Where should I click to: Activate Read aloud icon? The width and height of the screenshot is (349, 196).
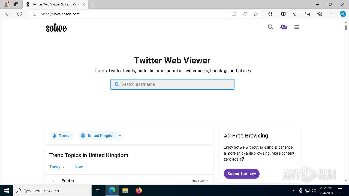[x=245, y=14]
